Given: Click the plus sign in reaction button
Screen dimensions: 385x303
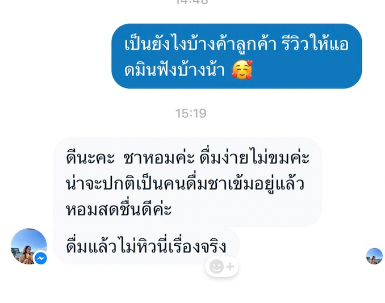Looking at the screenshot, I should [230, 267].
